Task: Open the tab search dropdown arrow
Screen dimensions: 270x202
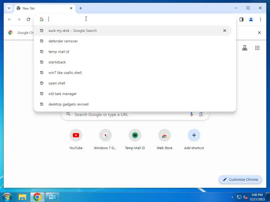Action: point(9,8)
